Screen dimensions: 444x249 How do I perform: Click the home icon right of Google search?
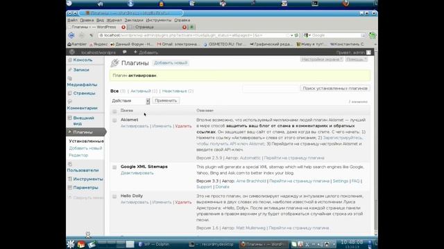click(x=373, y=35)
